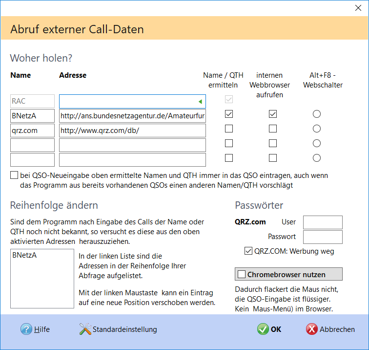The height and width of the screenshot is (350, 369).
Task: Check internen Webbrowser box in first empty row
Action: 273,143
